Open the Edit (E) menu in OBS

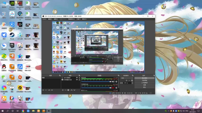coord(50,19)
